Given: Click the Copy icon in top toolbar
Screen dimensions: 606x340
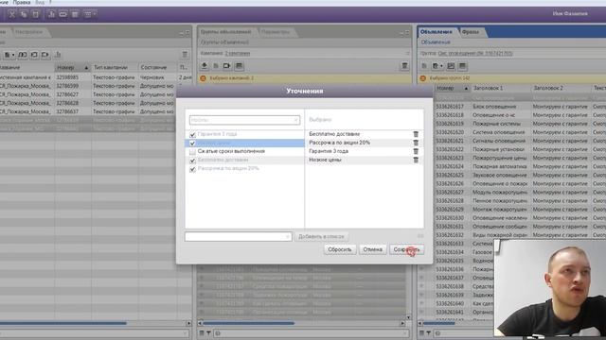Looking at the screenshot, I should point(24,14).
